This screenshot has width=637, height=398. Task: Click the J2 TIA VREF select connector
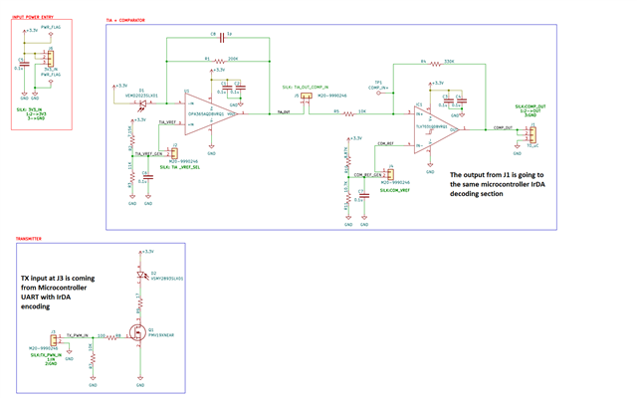(x=174, y=153)
